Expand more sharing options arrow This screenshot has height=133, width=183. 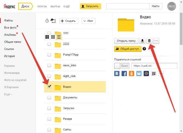coord(161,74)
